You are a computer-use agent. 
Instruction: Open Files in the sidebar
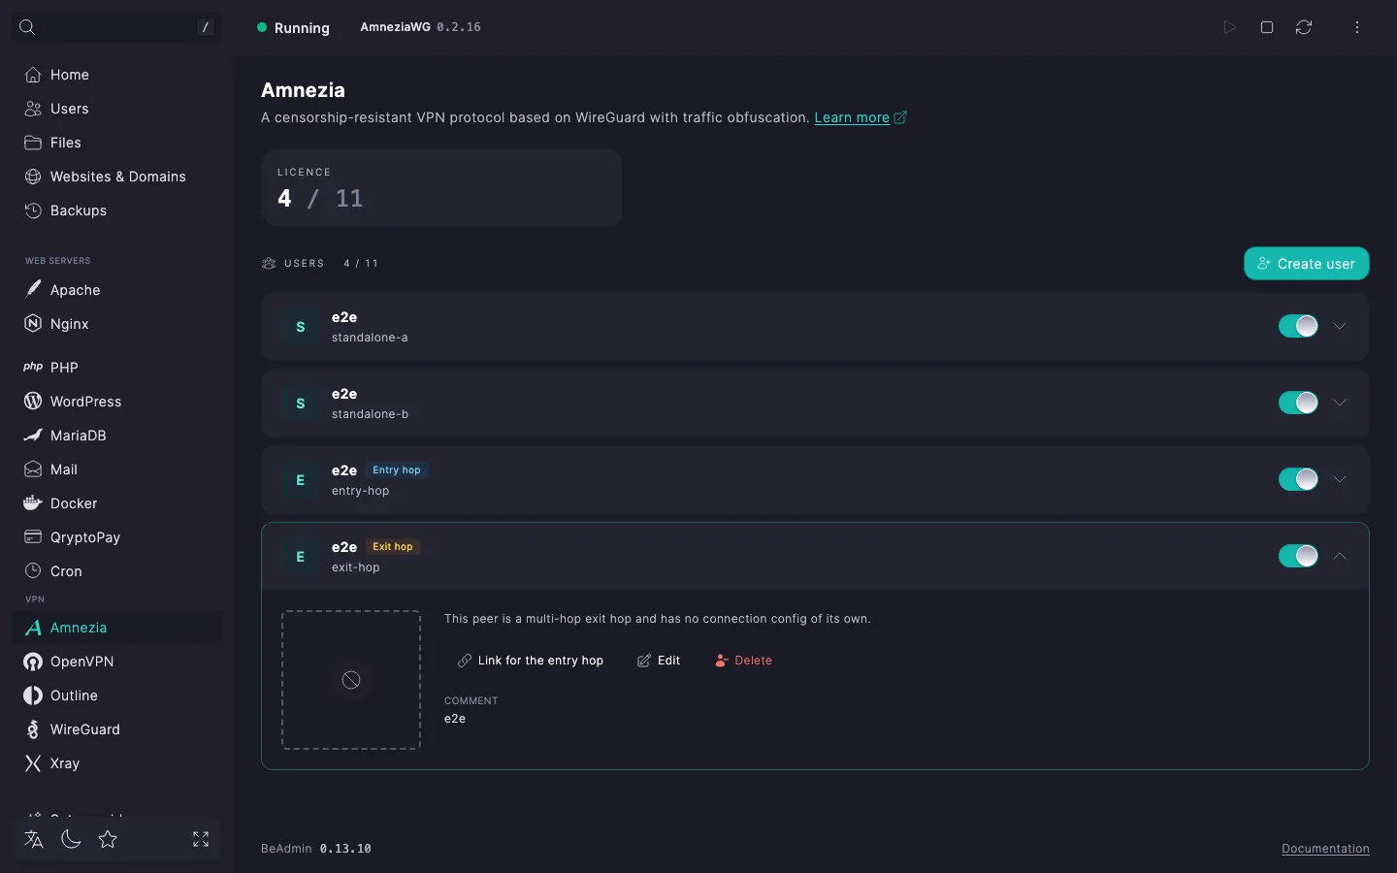(116, 143)
